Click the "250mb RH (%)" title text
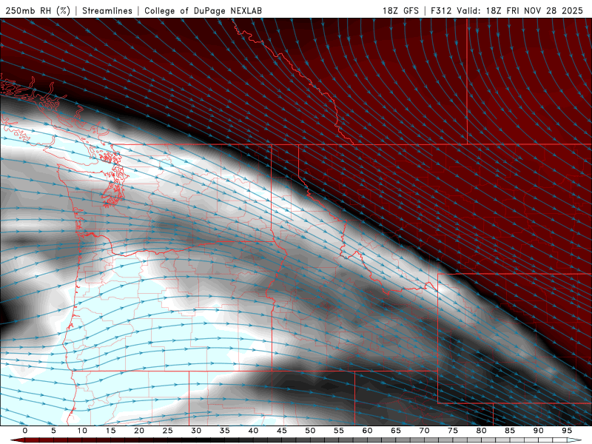This screenshot has height=444, width=592. 38,10
